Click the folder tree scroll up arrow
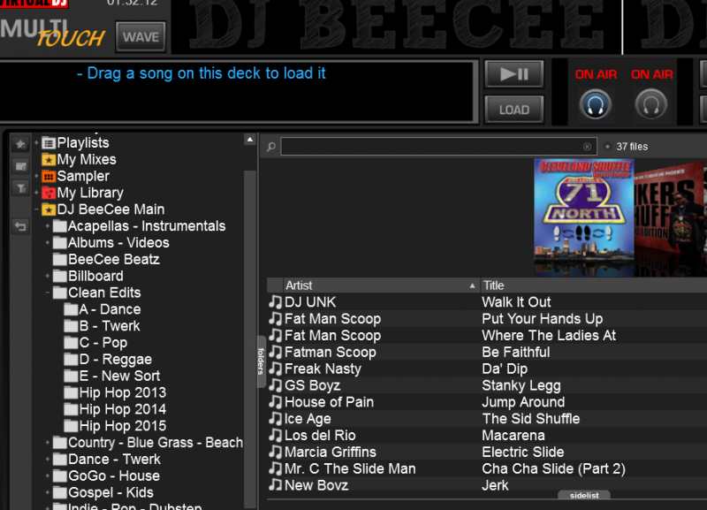This screenshot has width=707, height=510. (250, 140)
